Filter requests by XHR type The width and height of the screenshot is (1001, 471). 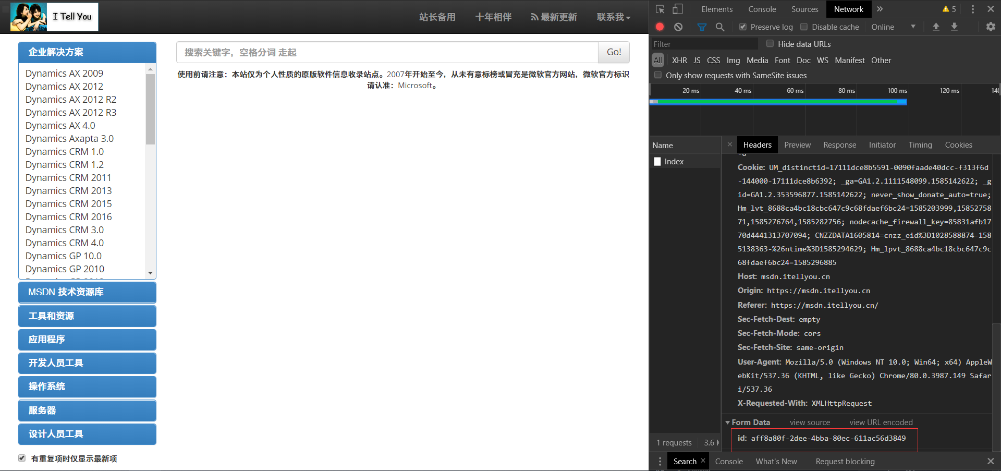679,61
